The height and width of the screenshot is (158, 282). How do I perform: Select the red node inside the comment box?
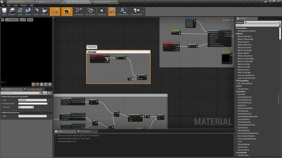pos(100,58)
